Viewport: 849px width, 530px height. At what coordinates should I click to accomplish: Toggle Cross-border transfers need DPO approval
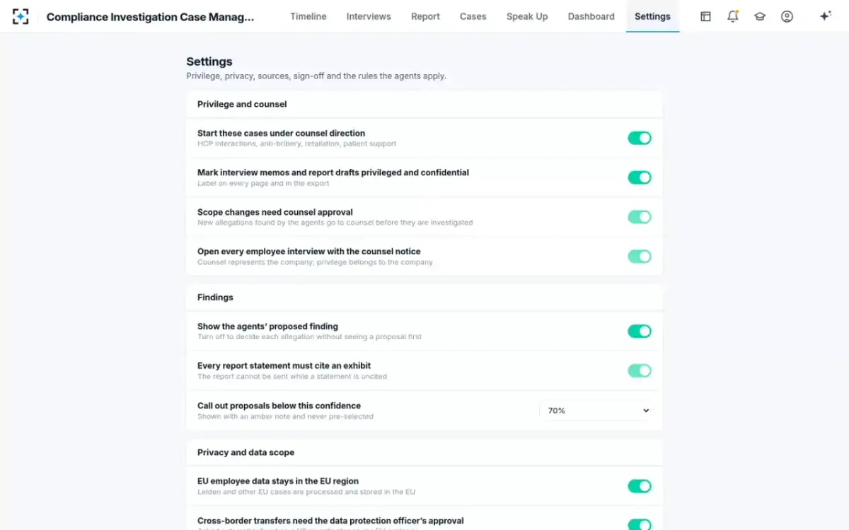[640, 525]
